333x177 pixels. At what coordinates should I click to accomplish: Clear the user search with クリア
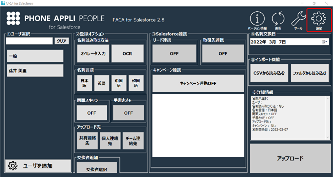(62, 41)
